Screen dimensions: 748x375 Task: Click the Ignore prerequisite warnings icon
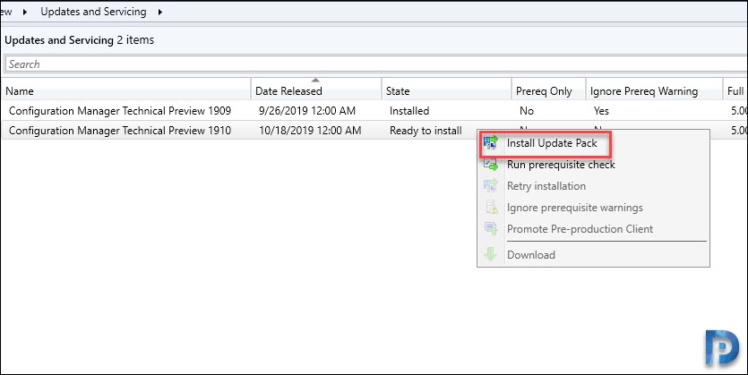click(491, 208)
